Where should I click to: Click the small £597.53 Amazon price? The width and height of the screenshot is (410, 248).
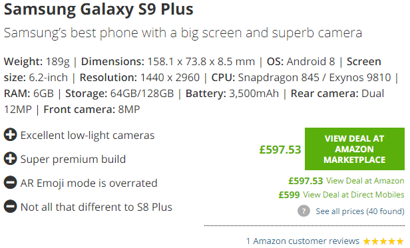pos(306,181)
